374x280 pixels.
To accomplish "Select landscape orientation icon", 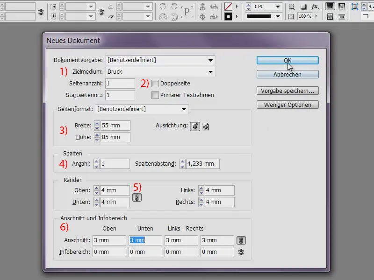I will click(x=205, y=126).
